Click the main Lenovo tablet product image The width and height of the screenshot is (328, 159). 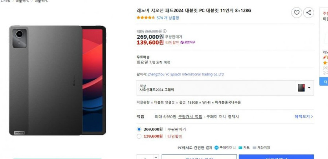click(x=57, y=80)
